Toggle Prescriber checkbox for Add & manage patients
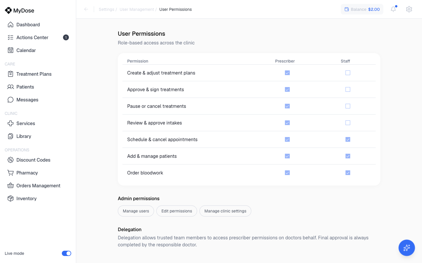 (x=287, y=156)
